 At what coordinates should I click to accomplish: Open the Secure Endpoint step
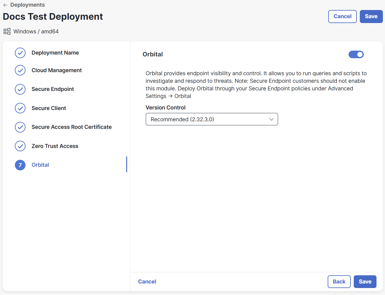[x=53, y=89]
